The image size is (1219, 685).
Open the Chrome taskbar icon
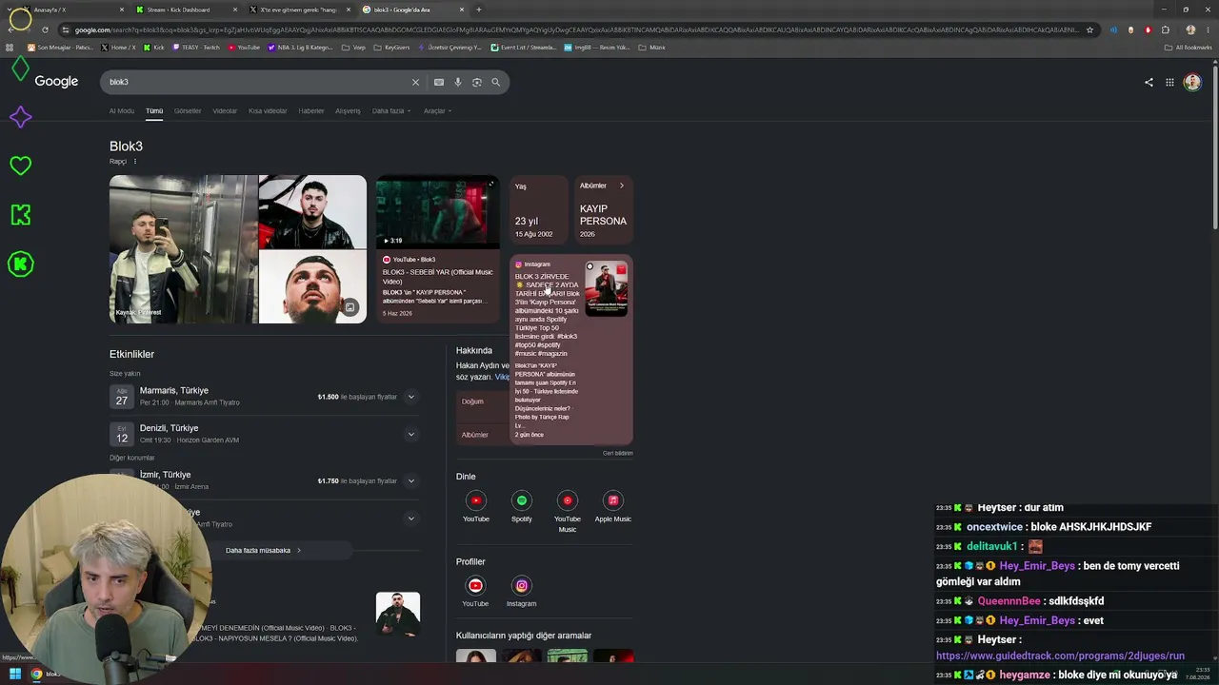pos(36,675)
